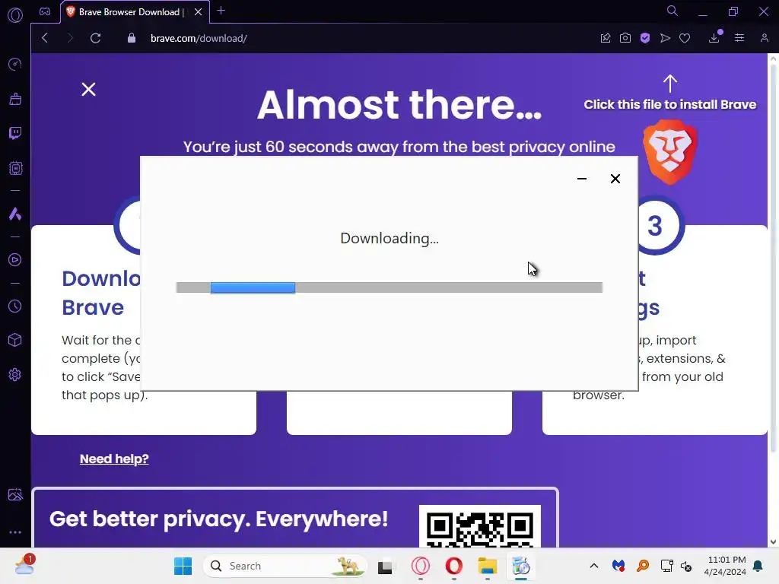This screenshot has width=779, height=584.
Task: Open GX Control speedometer in sidebar
Action: point(15,64)
